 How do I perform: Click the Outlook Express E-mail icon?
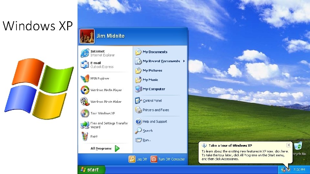point(85,64)
